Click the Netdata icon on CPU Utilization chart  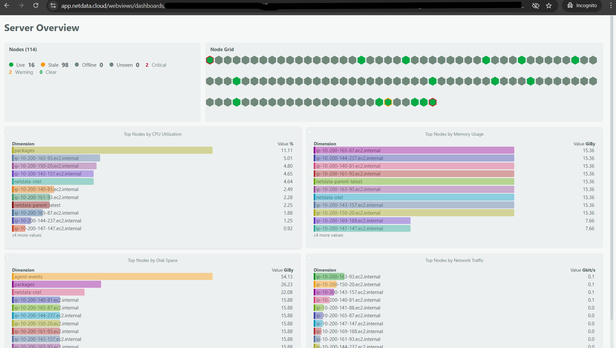point(8,131)
